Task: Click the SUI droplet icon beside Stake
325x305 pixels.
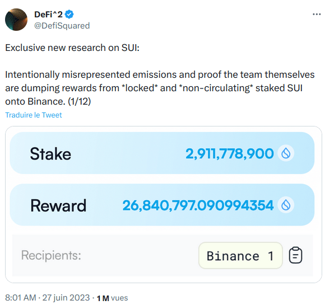Action: [286, 153]
